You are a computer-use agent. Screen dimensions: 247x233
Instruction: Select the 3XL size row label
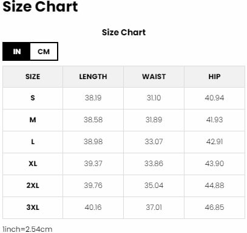pos(33,207)
